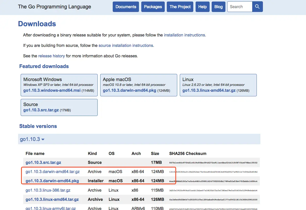Click The Go Programming Language title
This screenshot has height=210, width=306.
55,7
